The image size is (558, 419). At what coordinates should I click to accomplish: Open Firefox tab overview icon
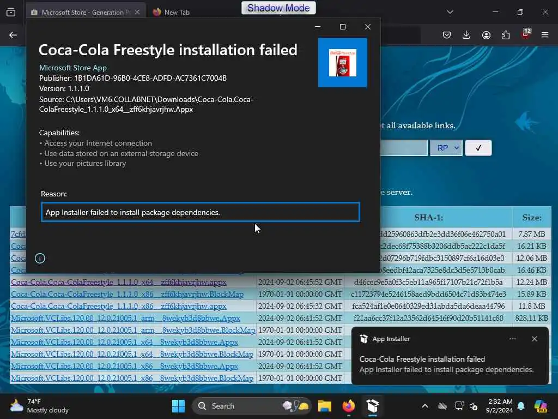point(11,12)
